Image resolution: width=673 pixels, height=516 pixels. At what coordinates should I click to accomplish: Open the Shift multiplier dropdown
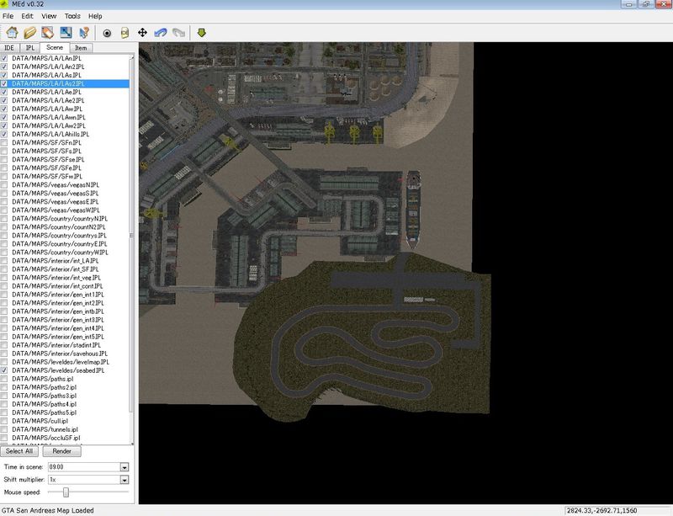(x=124, y=480)
